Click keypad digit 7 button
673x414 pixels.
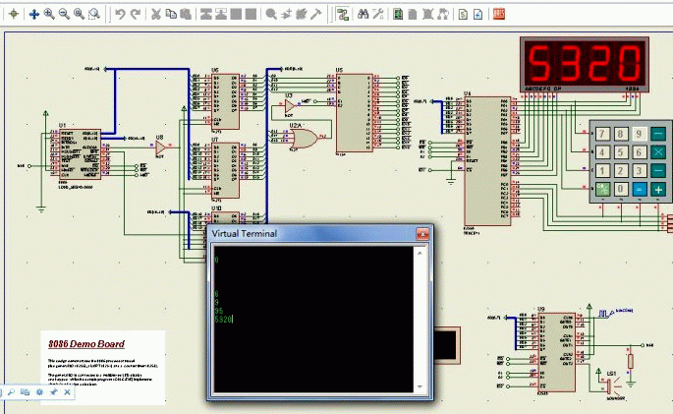(602, 134)
